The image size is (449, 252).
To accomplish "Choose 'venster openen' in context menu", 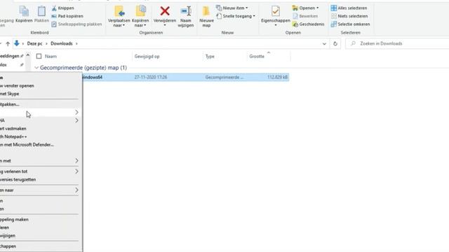I will pyautogui.click(x=17, y=85).
